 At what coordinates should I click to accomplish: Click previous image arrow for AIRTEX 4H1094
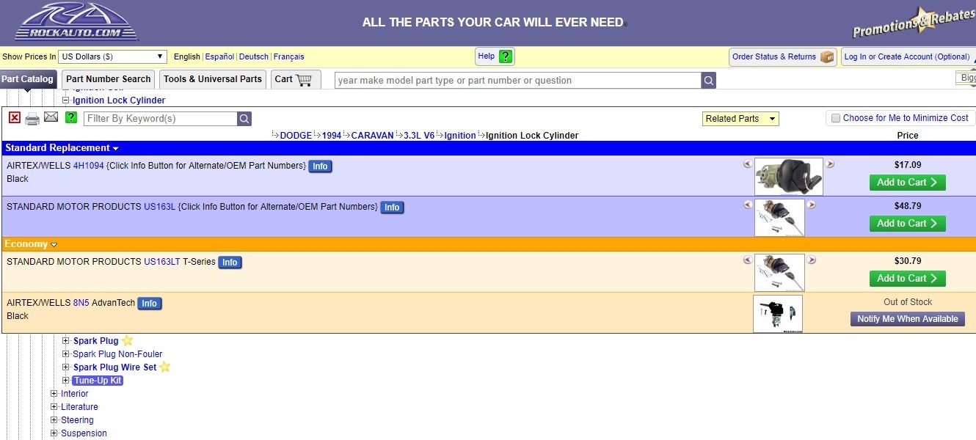748,164
